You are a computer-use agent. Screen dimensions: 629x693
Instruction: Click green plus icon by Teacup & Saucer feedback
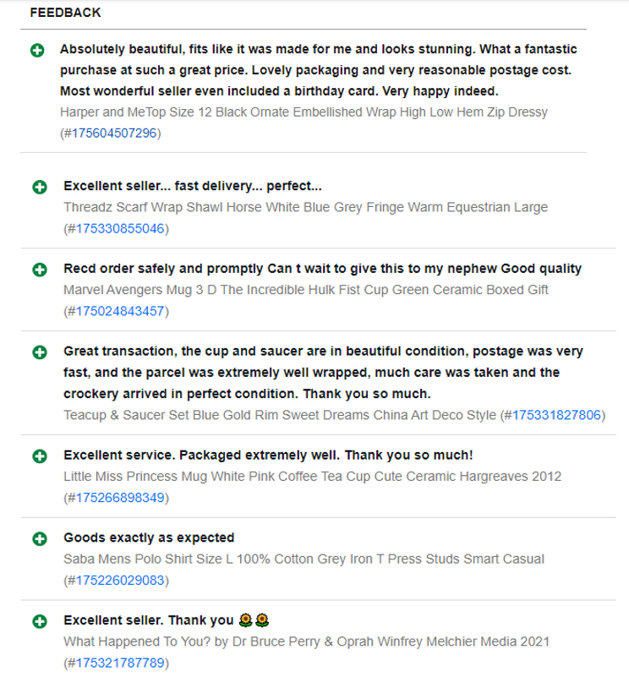[x=40, y=352]
